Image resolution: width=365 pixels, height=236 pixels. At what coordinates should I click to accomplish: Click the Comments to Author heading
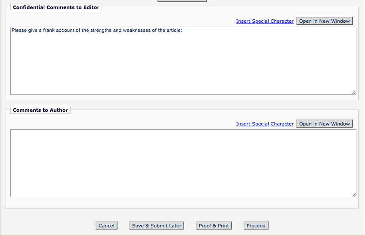40,110
